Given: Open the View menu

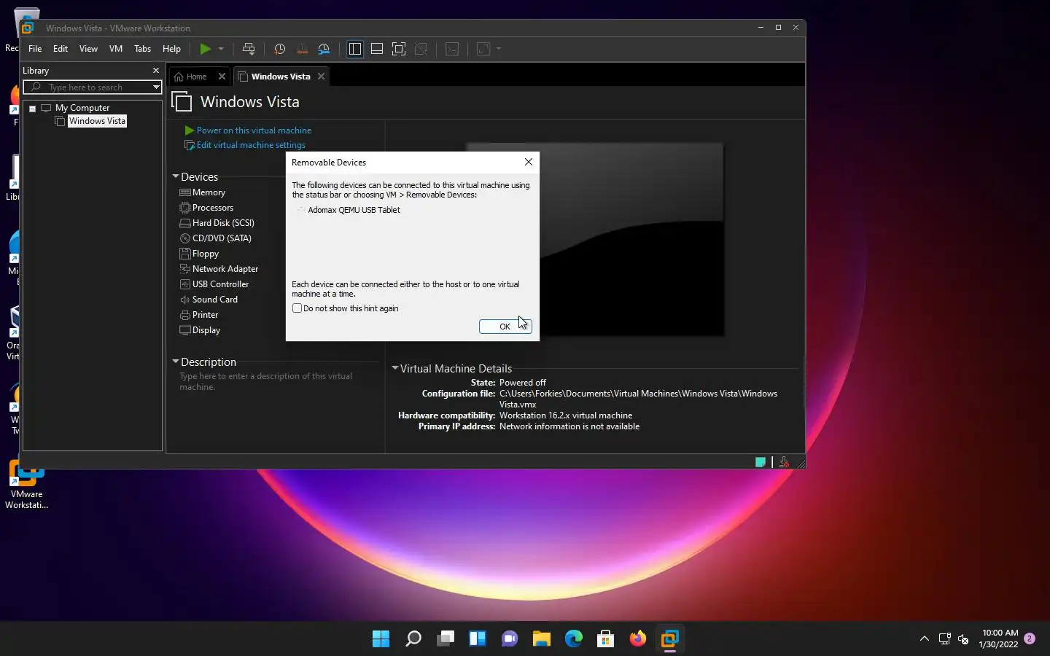Looking at the screenshot, I should click(x=88, y=49).
